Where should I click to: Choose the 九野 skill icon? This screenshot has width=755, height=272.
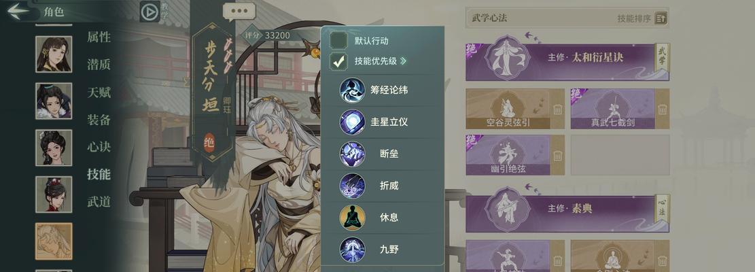click(x=353, y=250)
